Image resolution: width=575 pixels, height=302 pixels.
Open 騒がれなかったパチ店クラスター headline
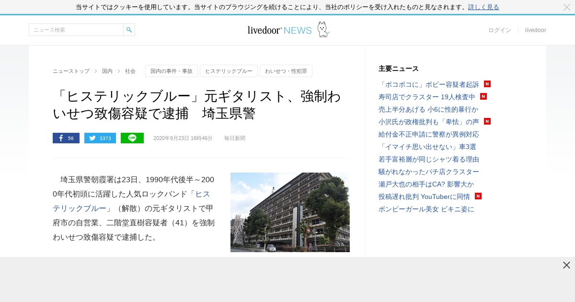[x=429, y=172]
